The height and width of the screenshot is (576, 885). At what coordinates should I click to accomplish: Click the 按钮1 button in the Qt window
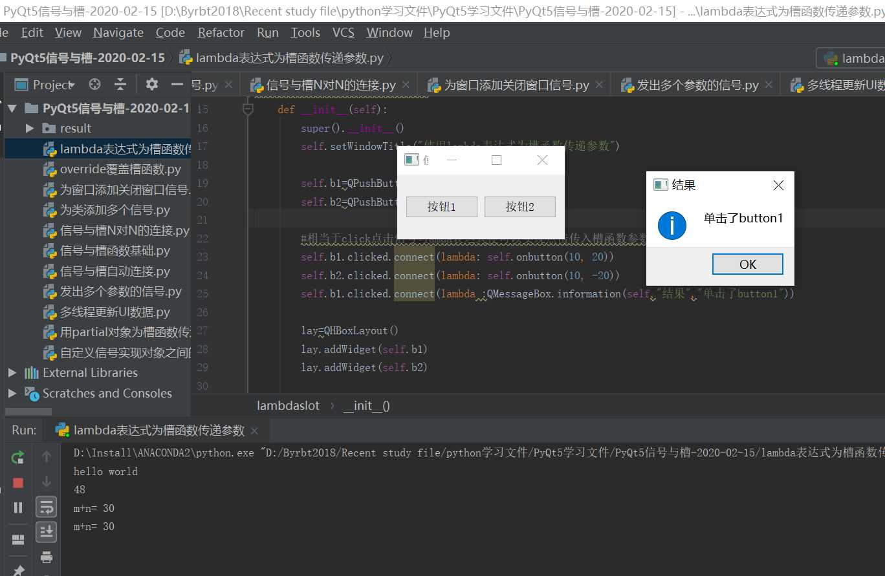tap(442, 207)
